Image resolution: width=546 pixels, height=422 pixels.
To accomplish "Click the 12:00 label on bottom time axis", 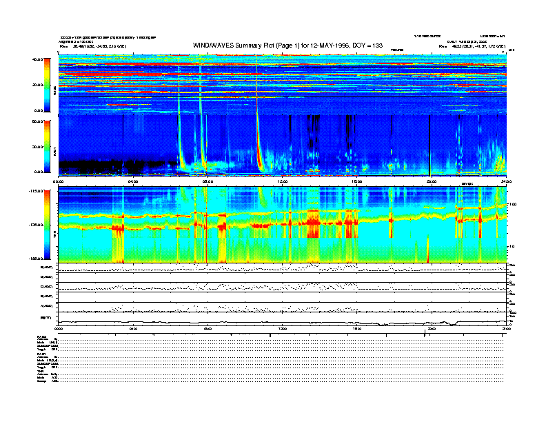I will [282, 328].
